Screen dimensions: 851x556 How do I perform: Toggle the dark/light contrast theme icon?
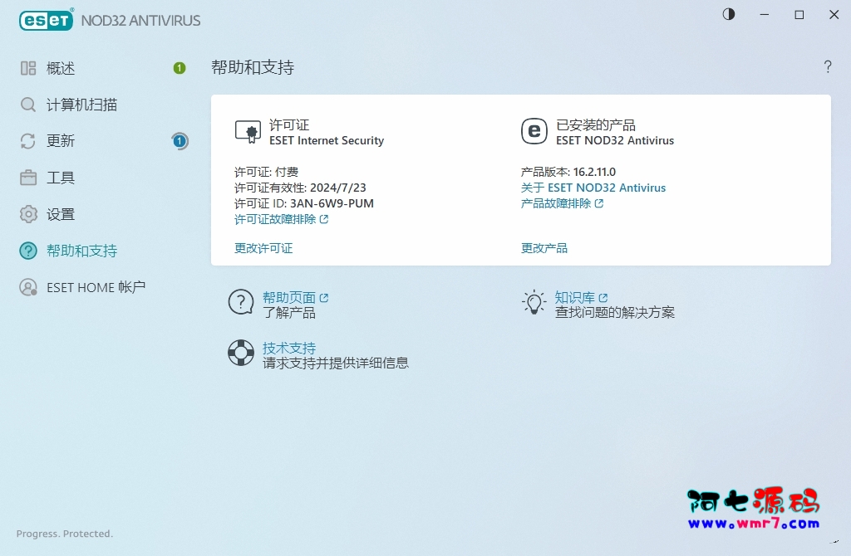click(x=729, y=15)
